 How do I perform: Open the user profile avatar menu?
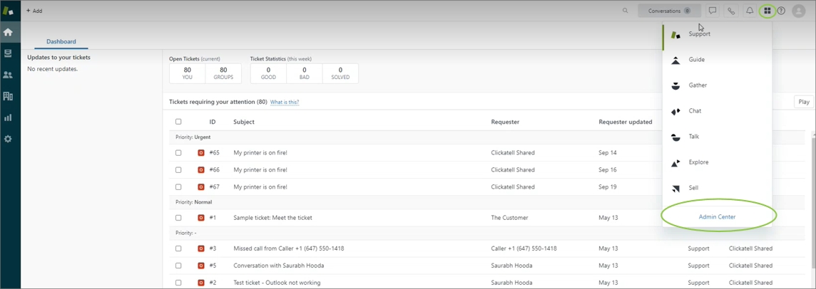pos(799,11)
